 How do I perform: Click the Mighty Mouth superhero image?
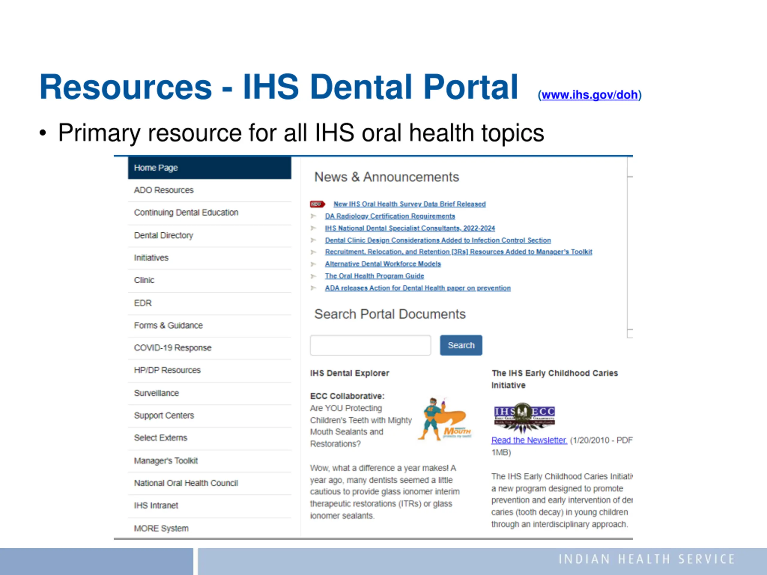(x=445, y=419)
